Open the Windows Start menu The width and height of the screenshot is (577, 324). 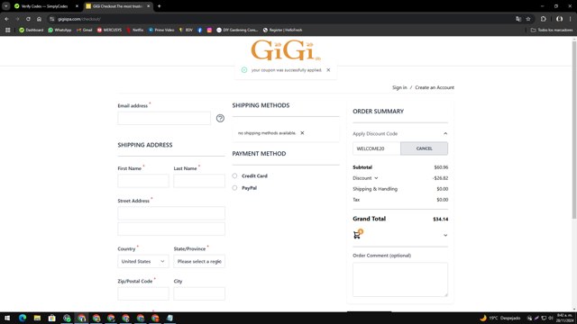click(7, 318)
